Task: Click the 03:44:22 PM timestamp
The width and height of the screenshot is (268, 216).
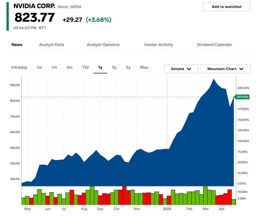Action: click(x=25, y=28)
